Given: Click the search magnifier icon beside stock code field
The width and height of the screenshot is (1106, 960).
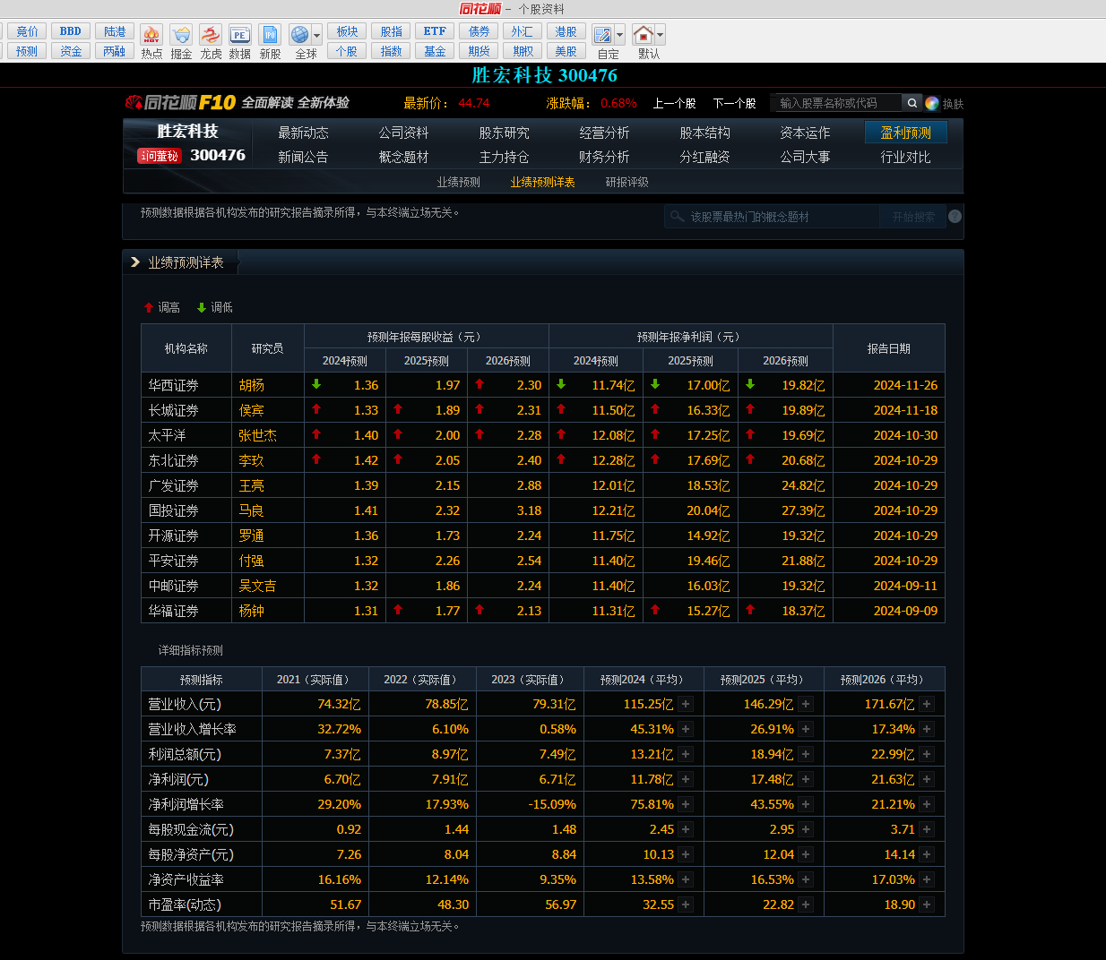Looking at the screenshot, I should [x=912, y=103].
